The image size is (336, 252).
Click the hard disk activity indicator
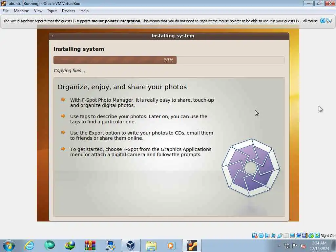255,236
